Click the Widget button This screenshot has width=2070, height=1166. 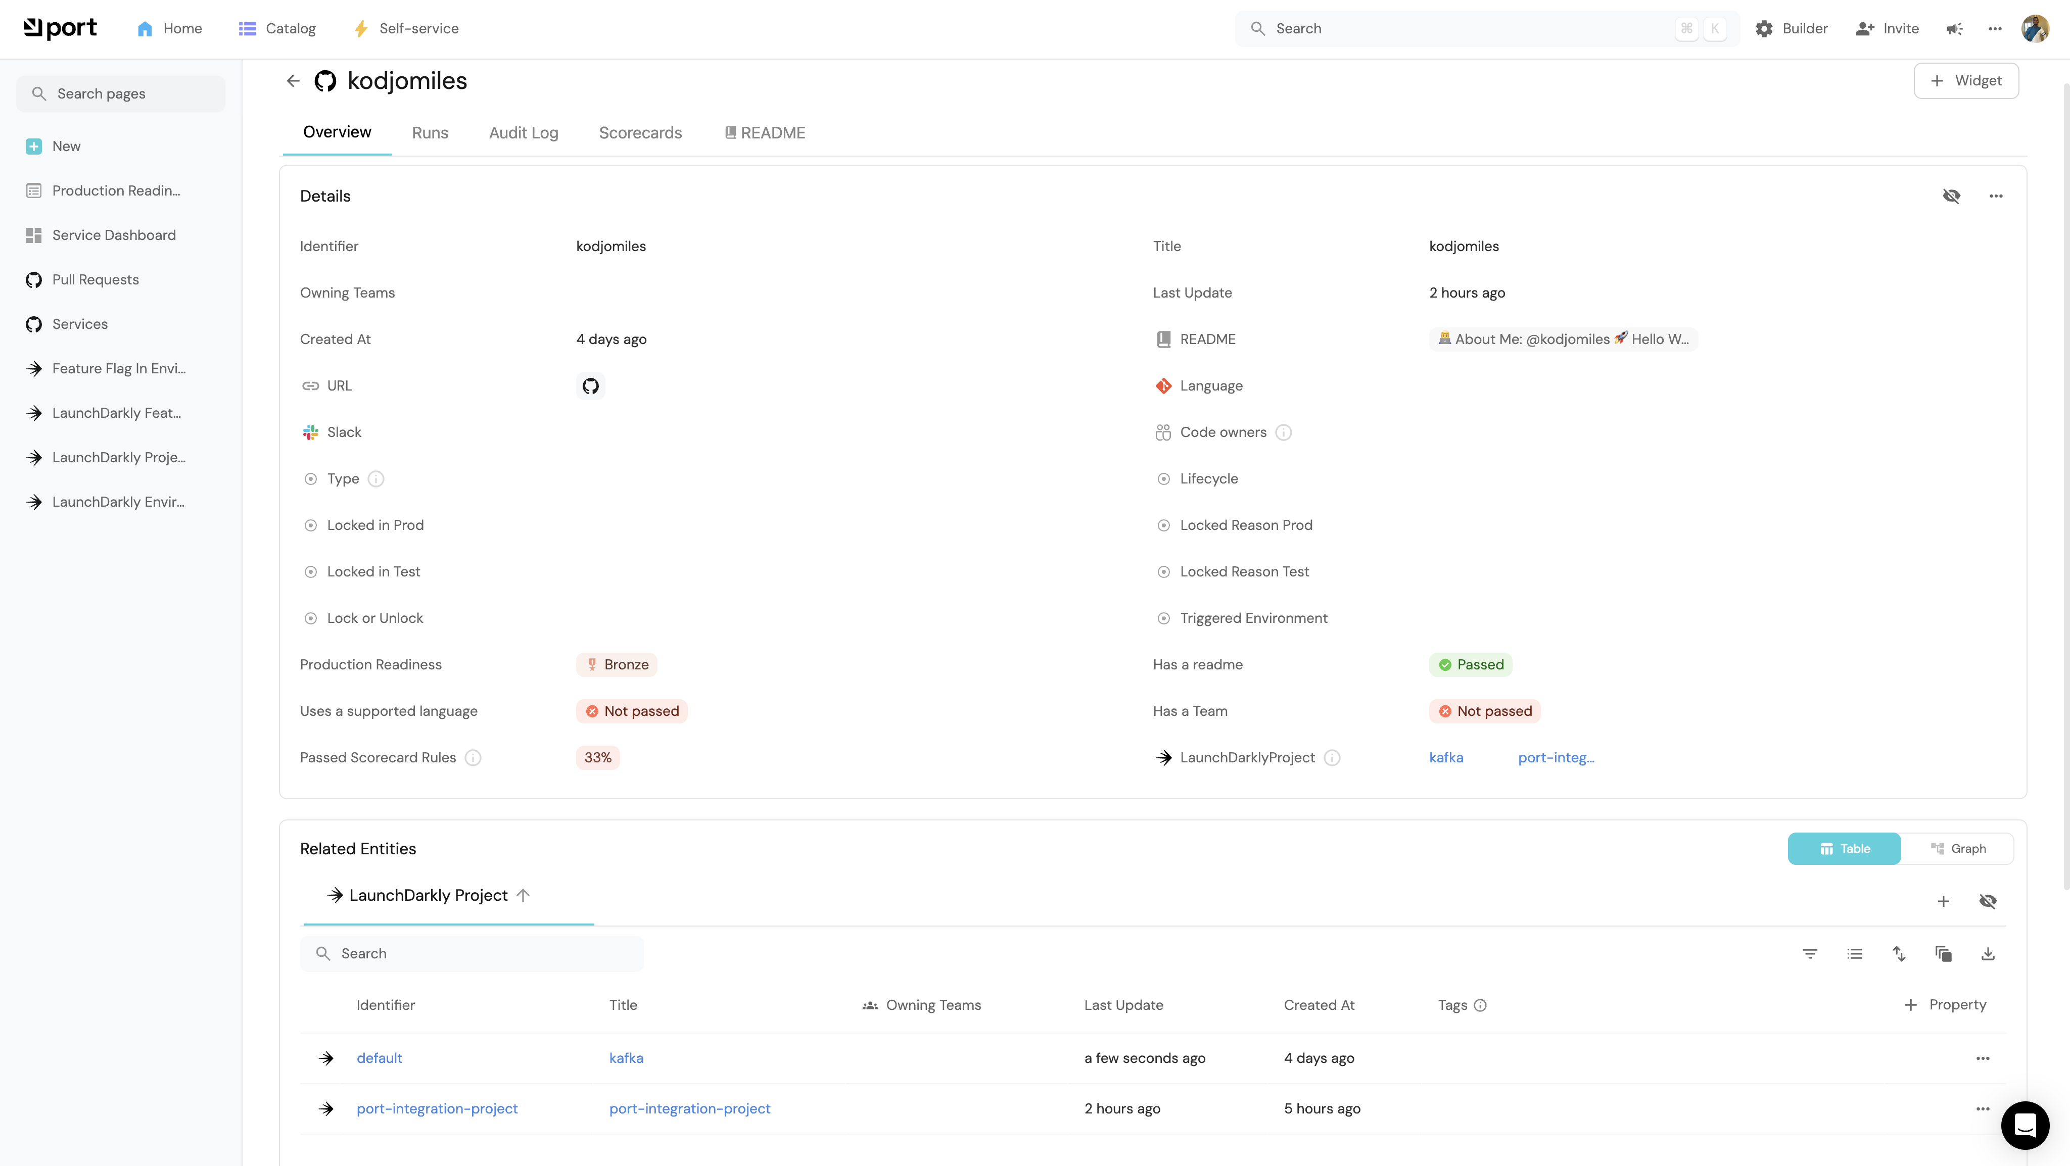point(1965,81)
